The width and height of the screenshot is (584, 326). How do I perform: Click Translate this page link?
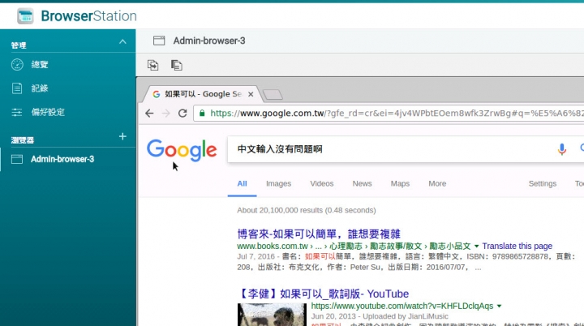[517, 246]
